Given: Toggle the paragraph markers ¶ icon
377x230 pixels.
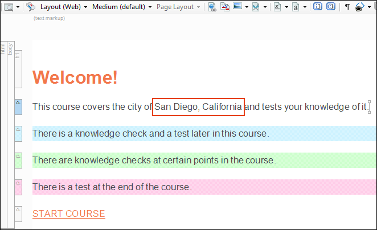Looking at the screenshot, I should pos(347,7).
